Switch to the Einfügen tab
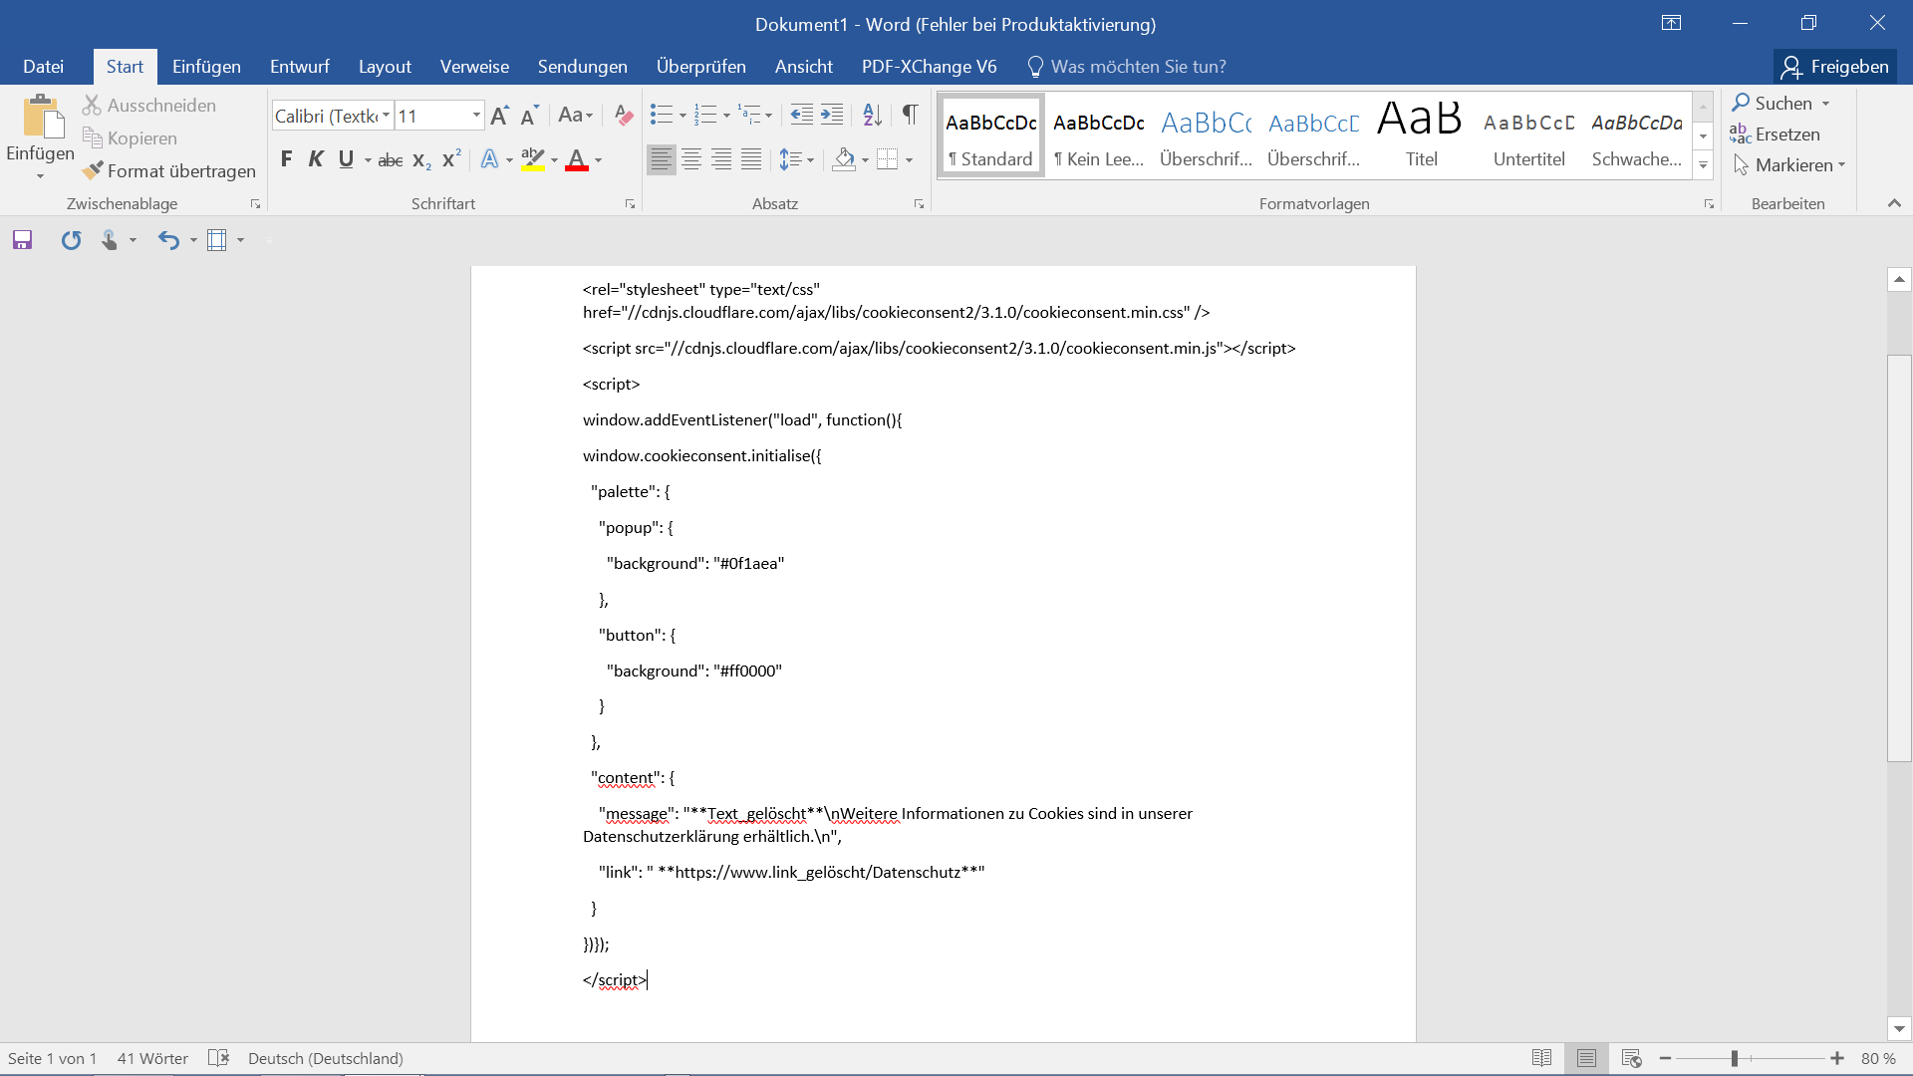Viewport: 1913px width, 1076px height. pos(206,67)
